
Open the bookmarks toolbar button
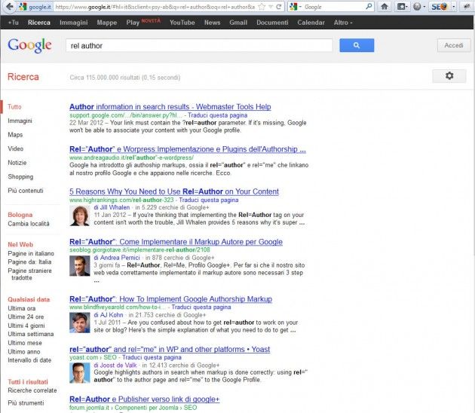[x=402, y=6]
